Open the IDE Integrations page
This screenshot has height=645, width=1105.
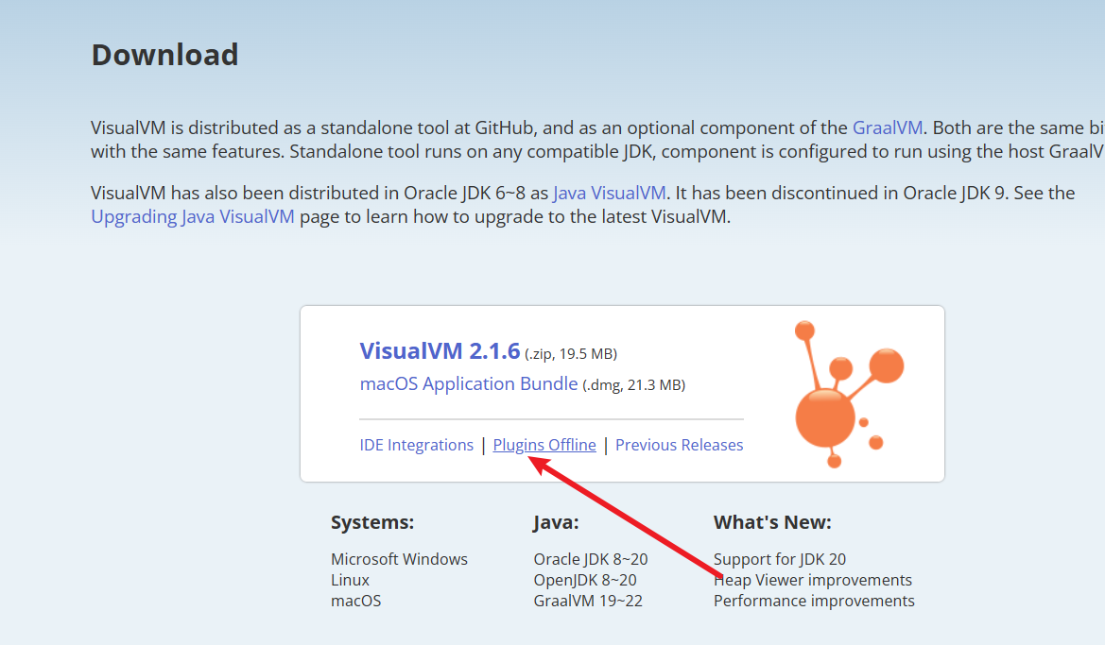(x=416, y=444)
